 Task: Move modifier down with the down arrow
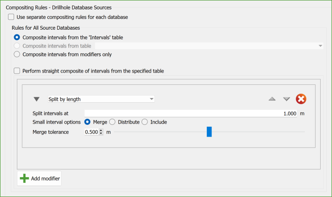coord(286,99)
